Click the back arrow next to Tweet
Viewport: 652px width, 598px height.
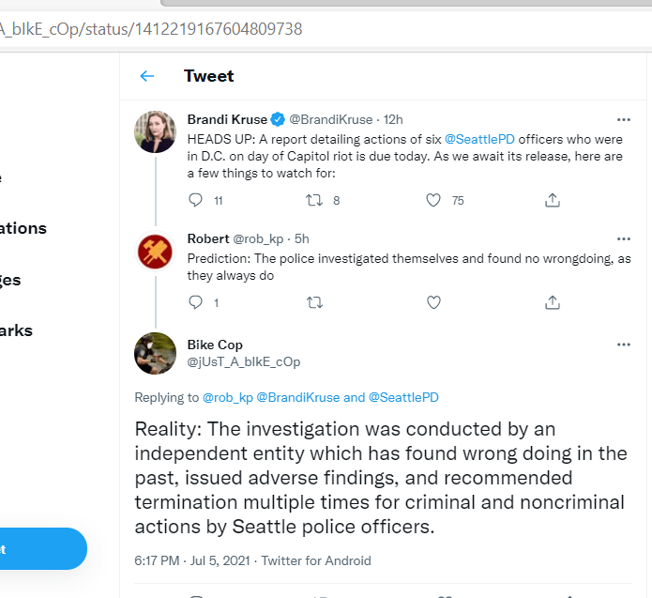point(146,76)
